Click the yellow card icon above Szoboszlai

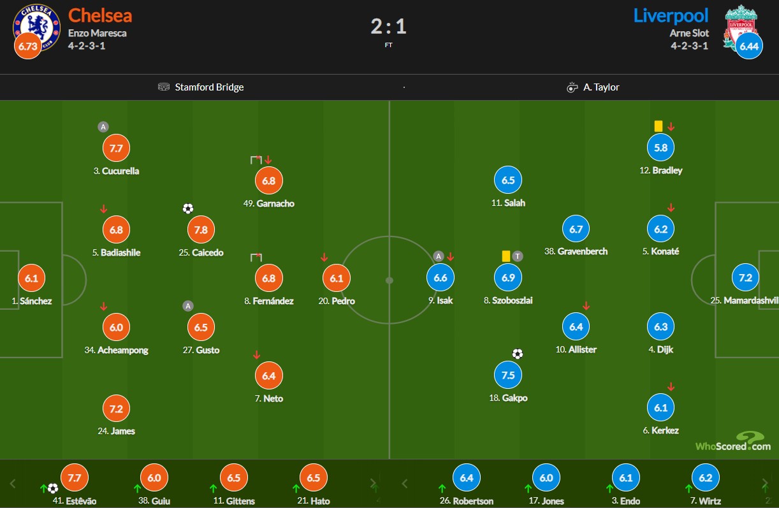[506, 256]
